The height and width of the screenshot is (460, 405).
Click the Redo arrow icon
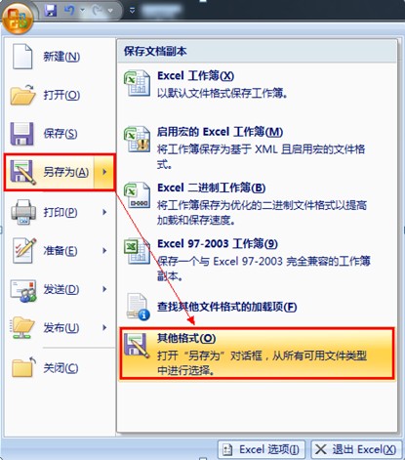click(x=97, y=11)
